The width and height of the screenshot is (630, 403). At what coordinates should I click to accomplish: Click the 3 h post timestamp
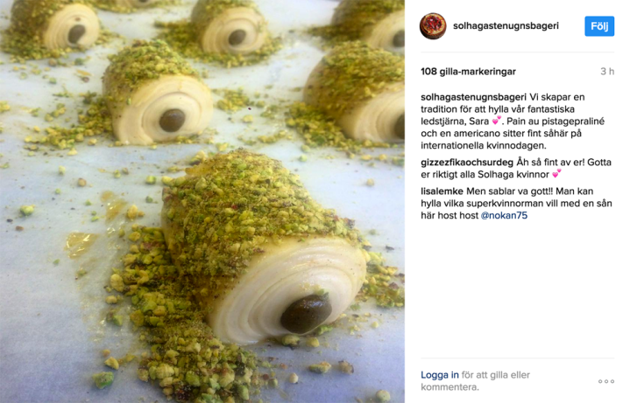click(607, 72)
